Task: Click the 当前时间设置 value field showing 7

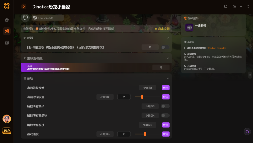Action: tap(124, 97)
